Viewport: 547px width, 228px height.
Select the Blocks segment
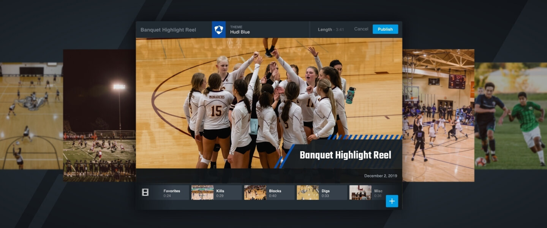(x=269, y=193)
